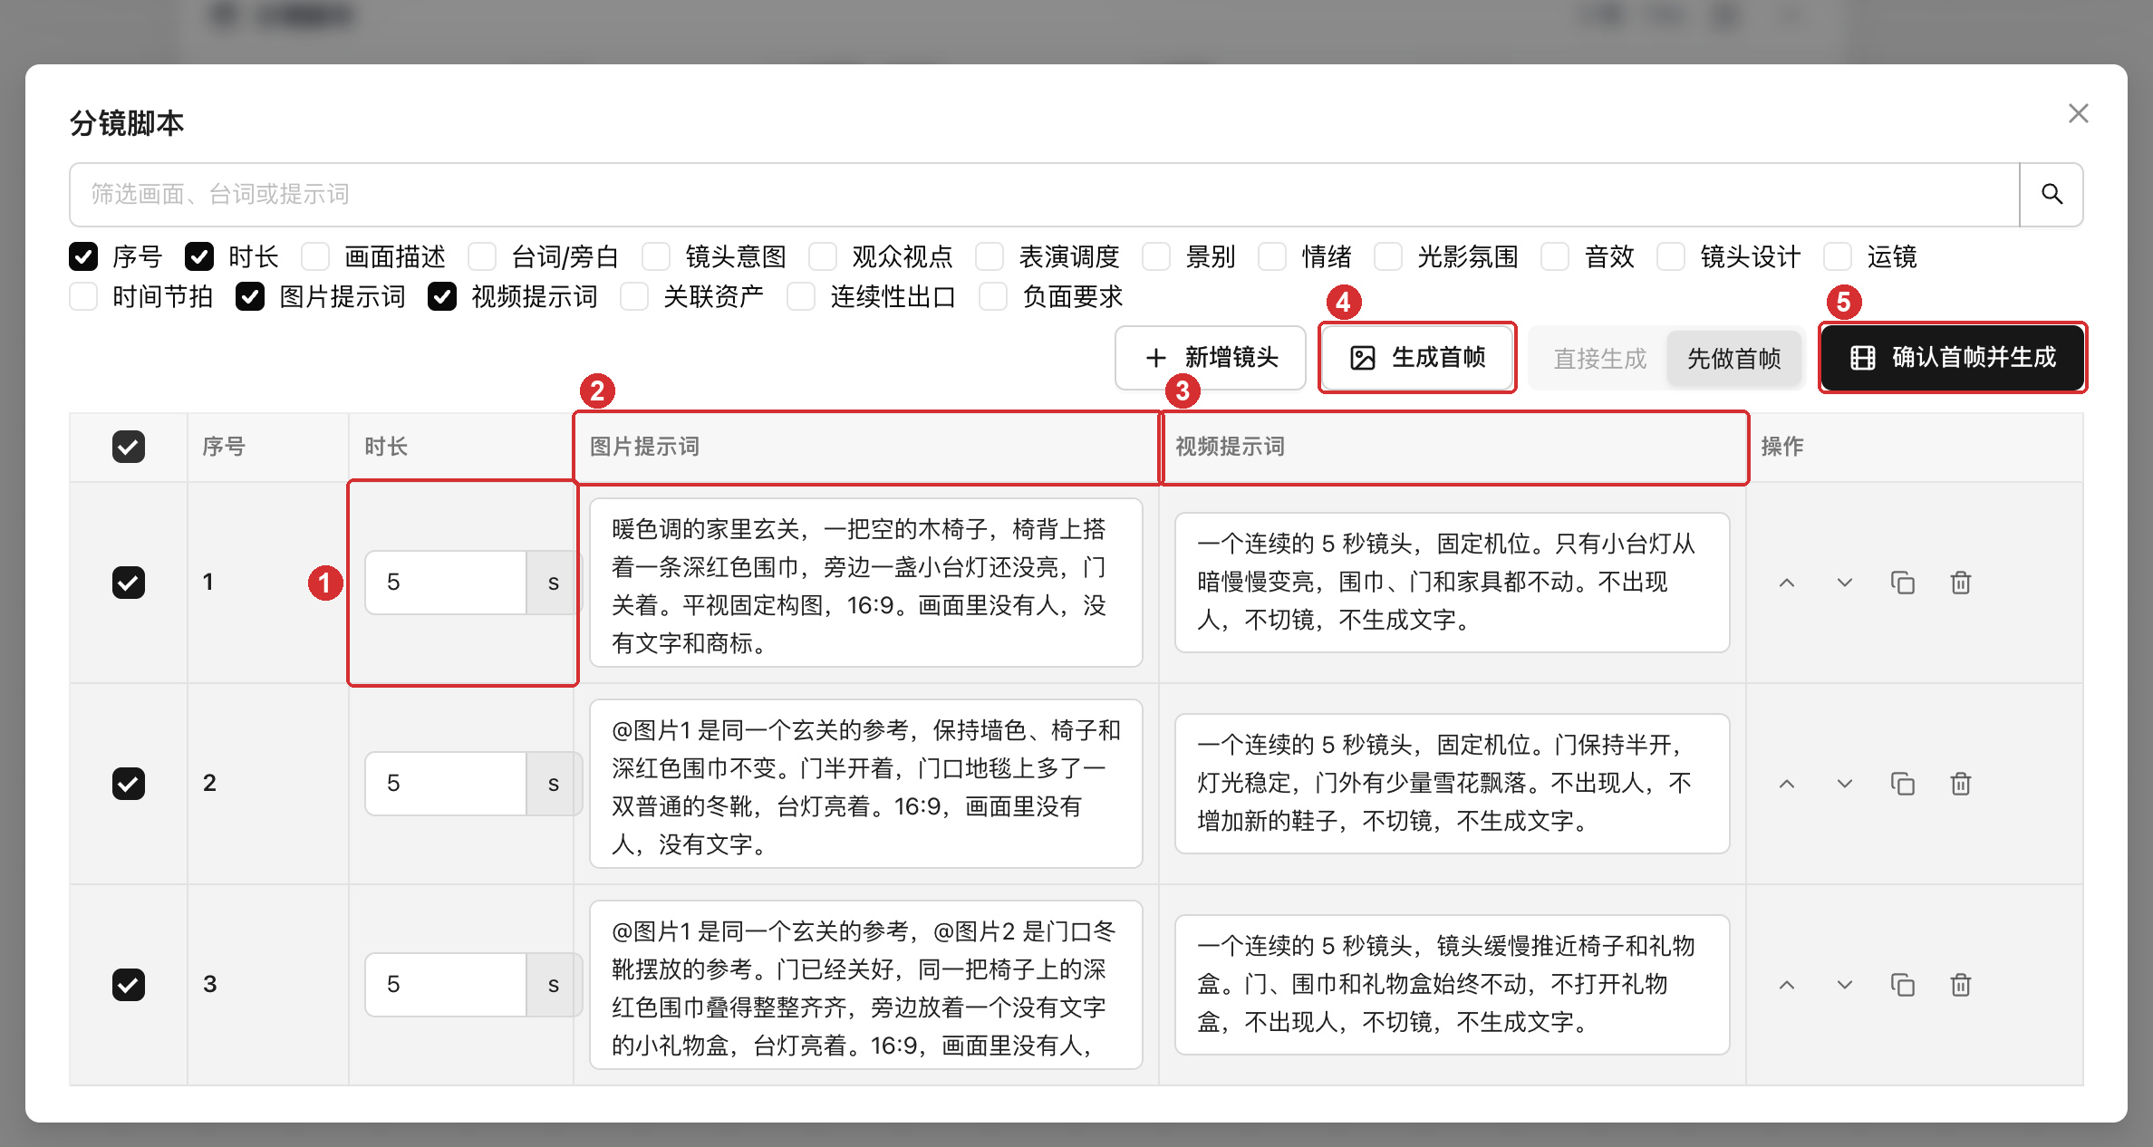Image resolution: width=2153 pixels, height=1147 pixels.
Task: Uncheck the 时长 column checkbox
Action: 199,256
